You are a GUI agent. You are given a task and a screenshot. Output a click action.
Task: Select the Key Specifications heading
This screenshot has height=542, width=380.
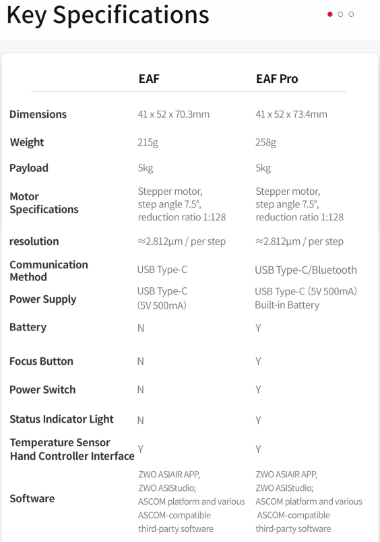[x=108, y=15]
